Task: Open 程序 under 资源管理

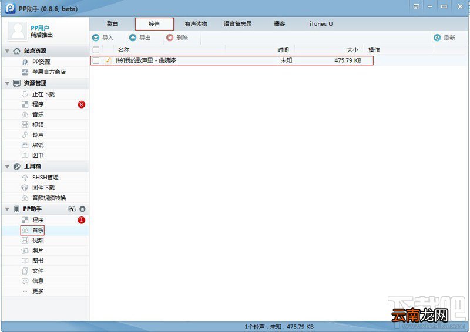Action: coord(38,104)
